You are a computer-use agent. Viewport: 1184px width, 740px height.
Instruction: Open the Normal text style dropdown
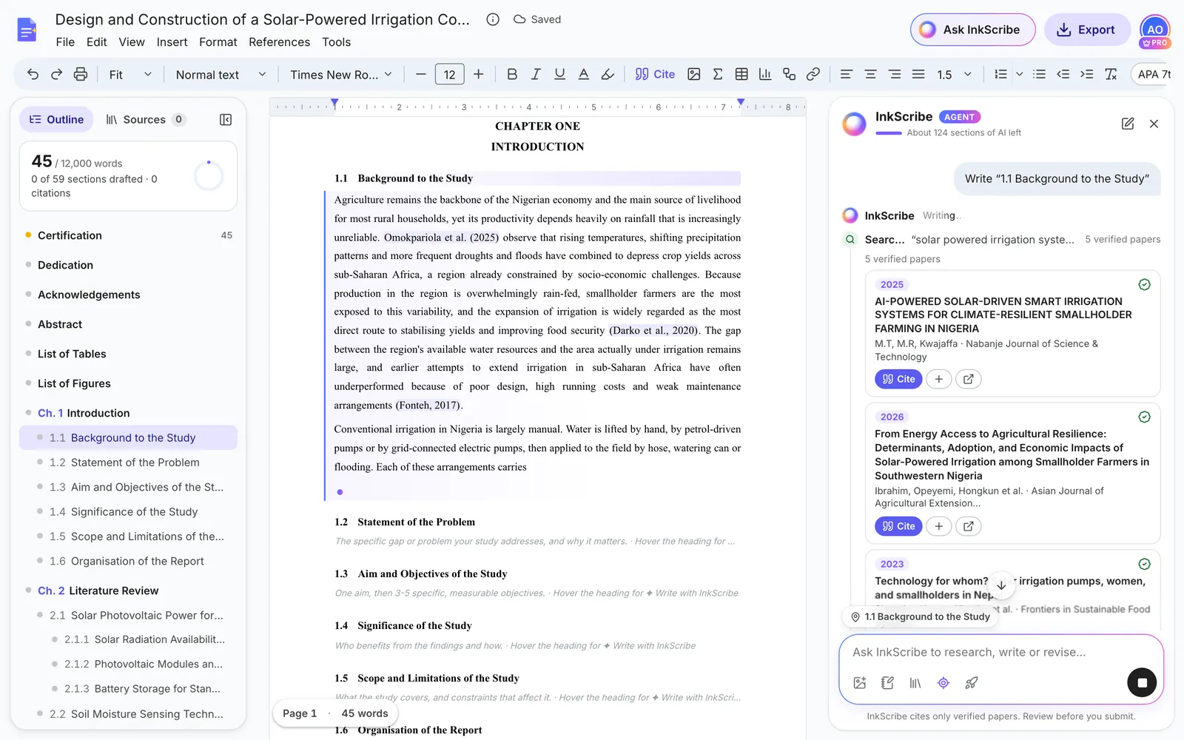tap(221, 74)
